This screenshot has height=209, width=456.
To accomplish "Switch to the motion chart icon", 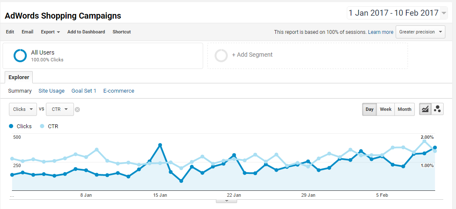I will 437,109.
